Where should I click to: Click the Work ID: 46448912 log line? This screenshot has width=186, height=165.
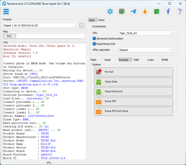click(17, 56)
